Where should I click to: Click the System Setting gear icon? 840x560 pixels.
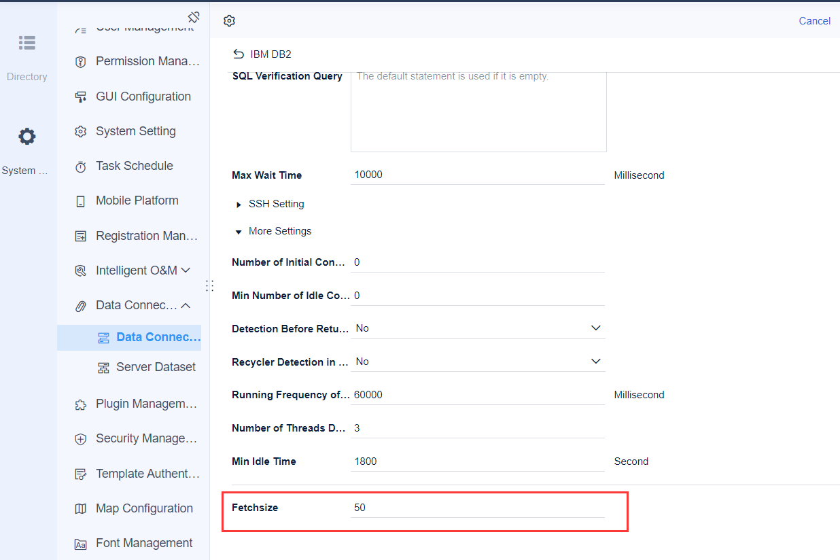81,131
